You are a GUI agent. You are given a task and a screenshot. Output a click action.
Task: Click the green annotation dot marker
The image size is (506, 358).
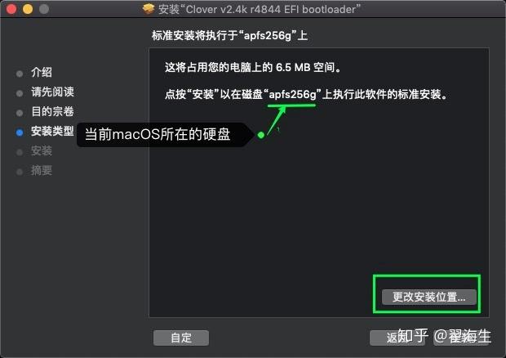261,135
